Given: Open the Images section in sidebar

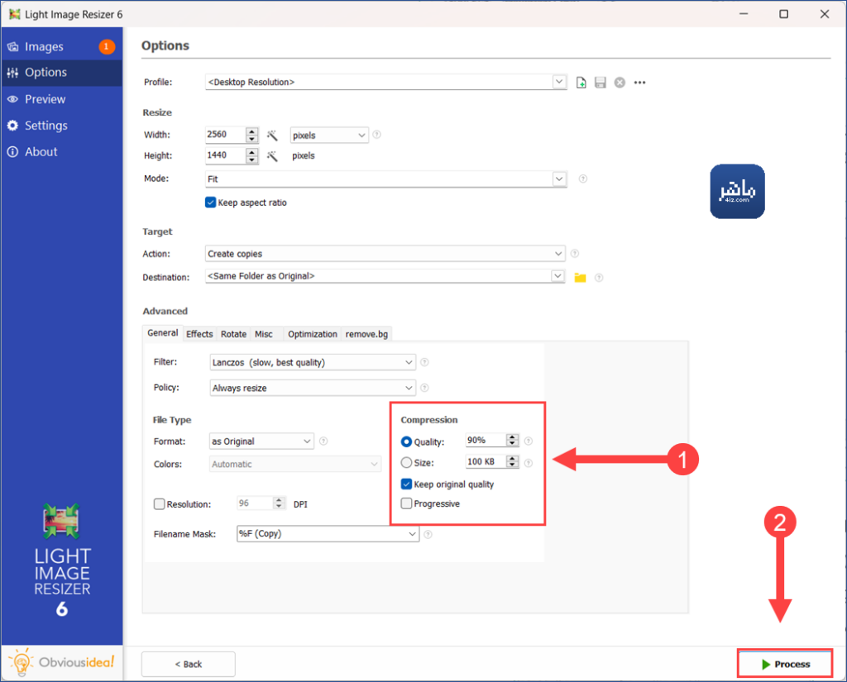Looking at the screenshot, I should [x=61, y=46].
